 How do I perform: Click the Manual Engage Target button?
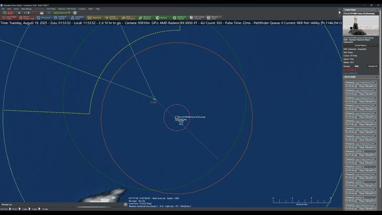coord(26,18)
